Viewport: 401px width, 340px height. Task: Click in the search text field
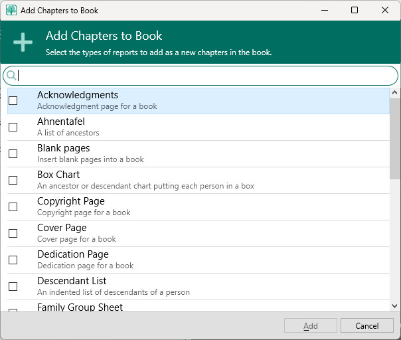(x=206, y=75)
